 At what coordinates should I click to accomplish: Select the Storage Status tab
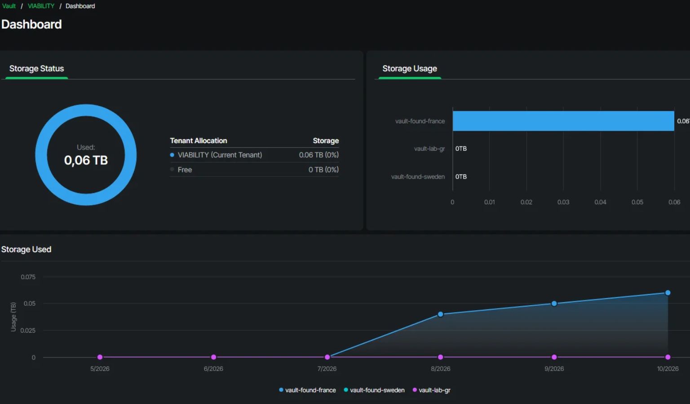tap(36, 69)
